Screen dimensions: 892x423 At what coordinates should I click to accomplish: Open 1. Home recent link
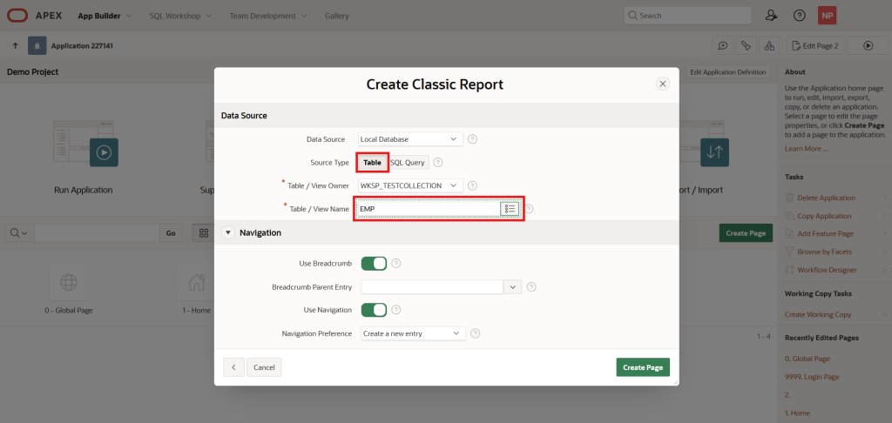(797, 413)
